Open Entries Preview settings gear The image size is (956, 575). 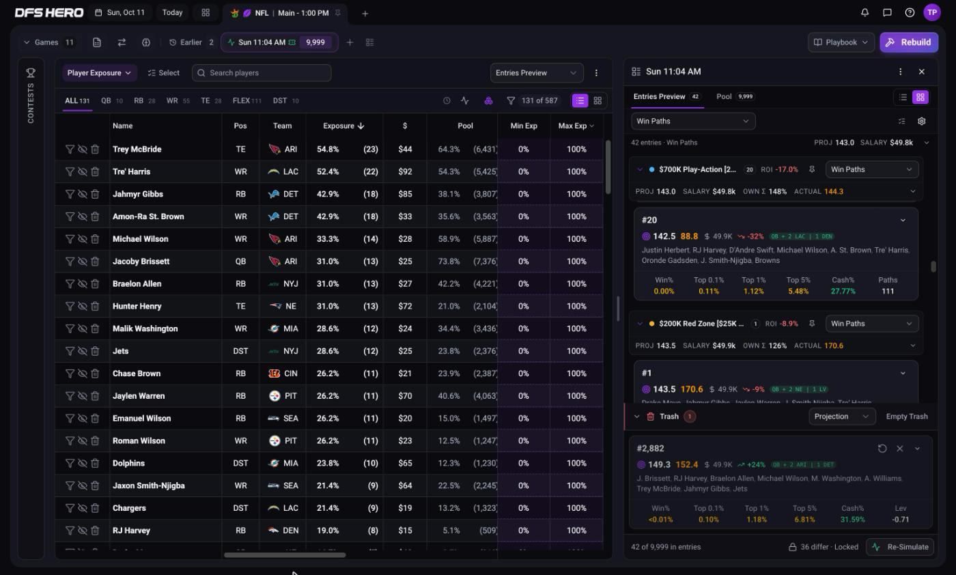point(921,121)
